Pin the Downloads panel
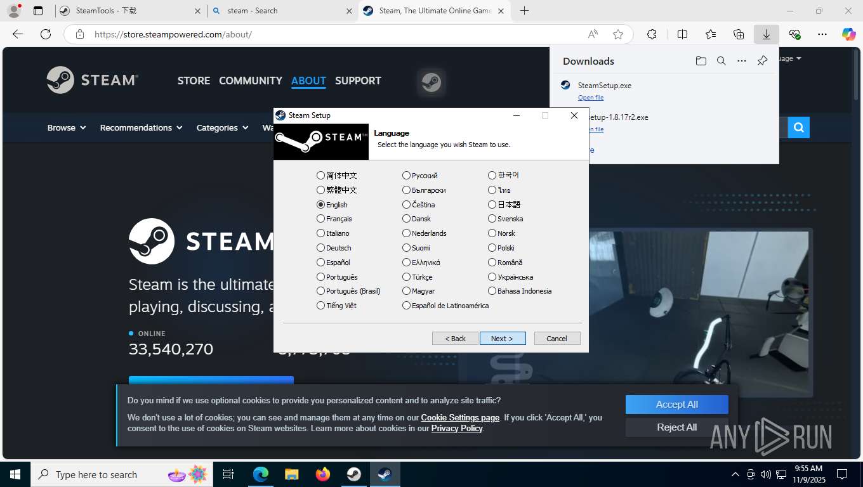The width and height of the screenshot is (863, 487). pyautogui.click(x=762, y=61)
